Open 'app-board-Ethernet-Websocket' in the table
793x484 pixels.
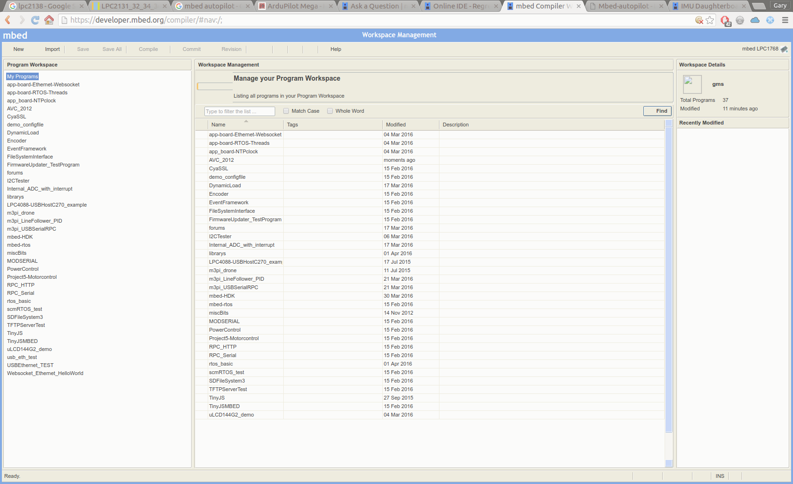point(245,134)
